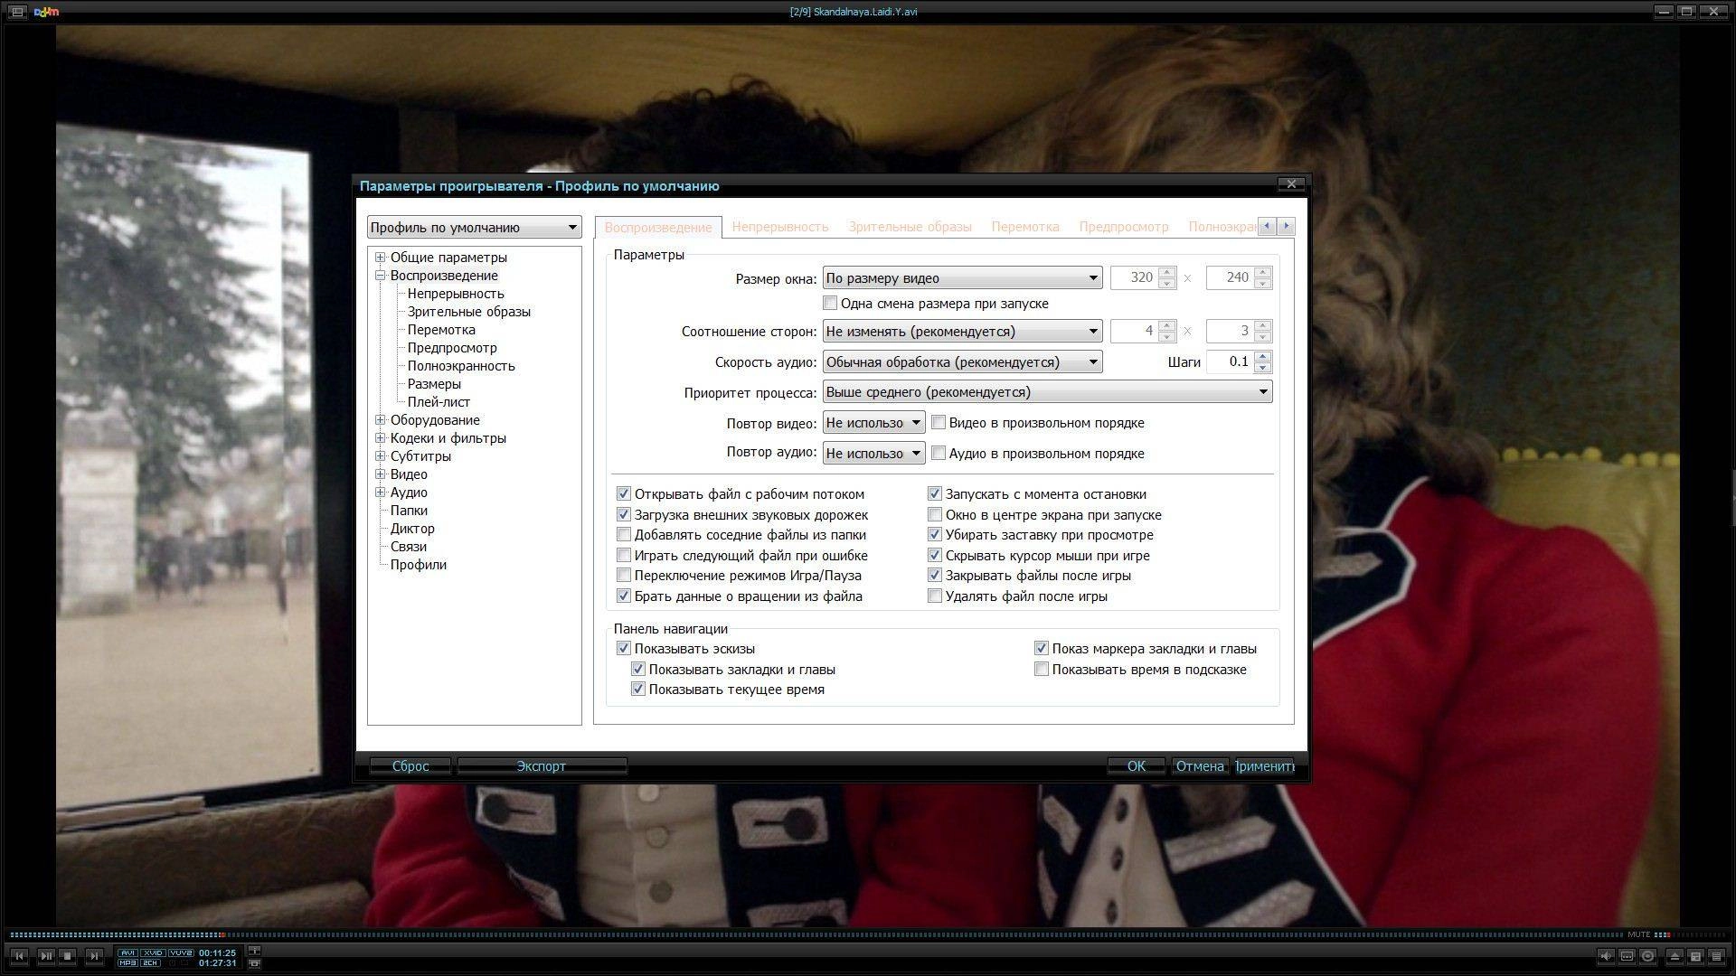This screenshot has height=976, width=1736.
Task: Click the 'Применить' button
Action: 1264,765
